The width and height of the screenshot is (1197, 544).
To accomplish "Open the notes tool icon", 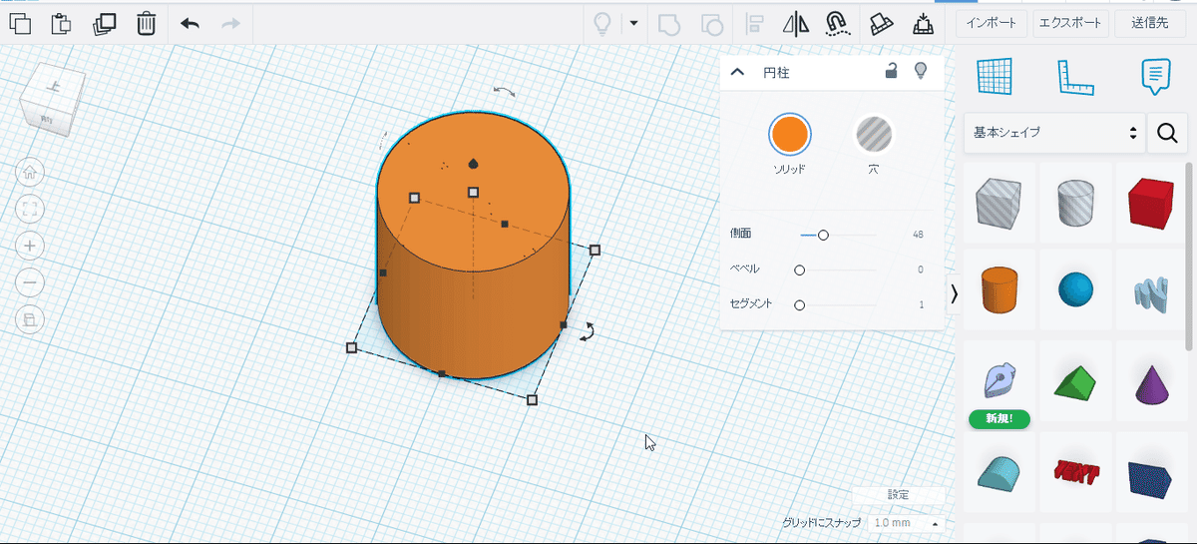I will 1155,77.
